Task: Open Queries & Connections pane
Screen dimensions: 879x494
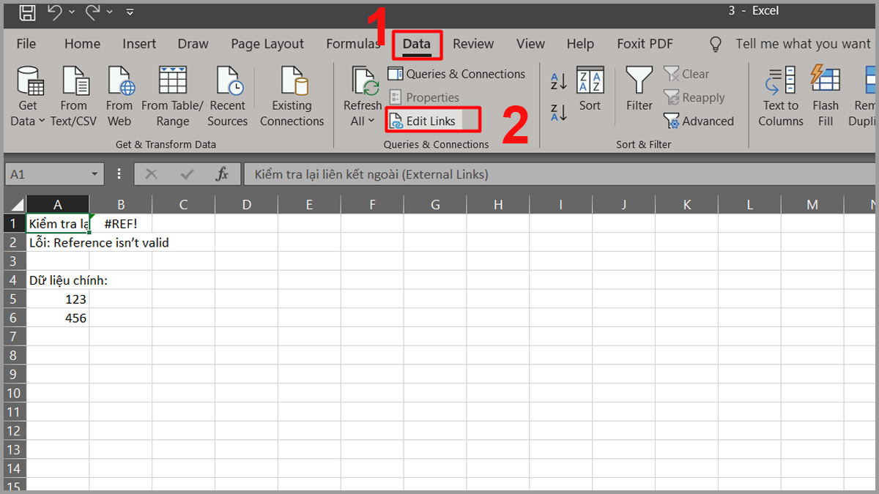Action: click(456, 74)
